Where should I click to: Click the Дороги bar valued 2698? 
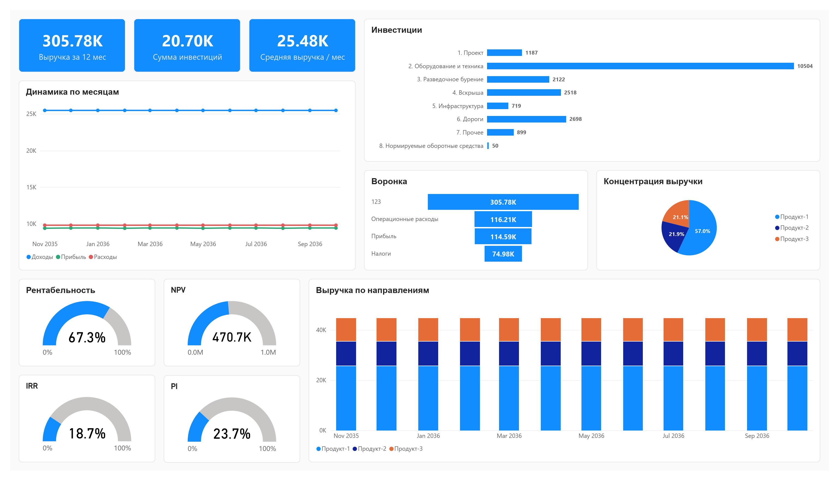527,119
